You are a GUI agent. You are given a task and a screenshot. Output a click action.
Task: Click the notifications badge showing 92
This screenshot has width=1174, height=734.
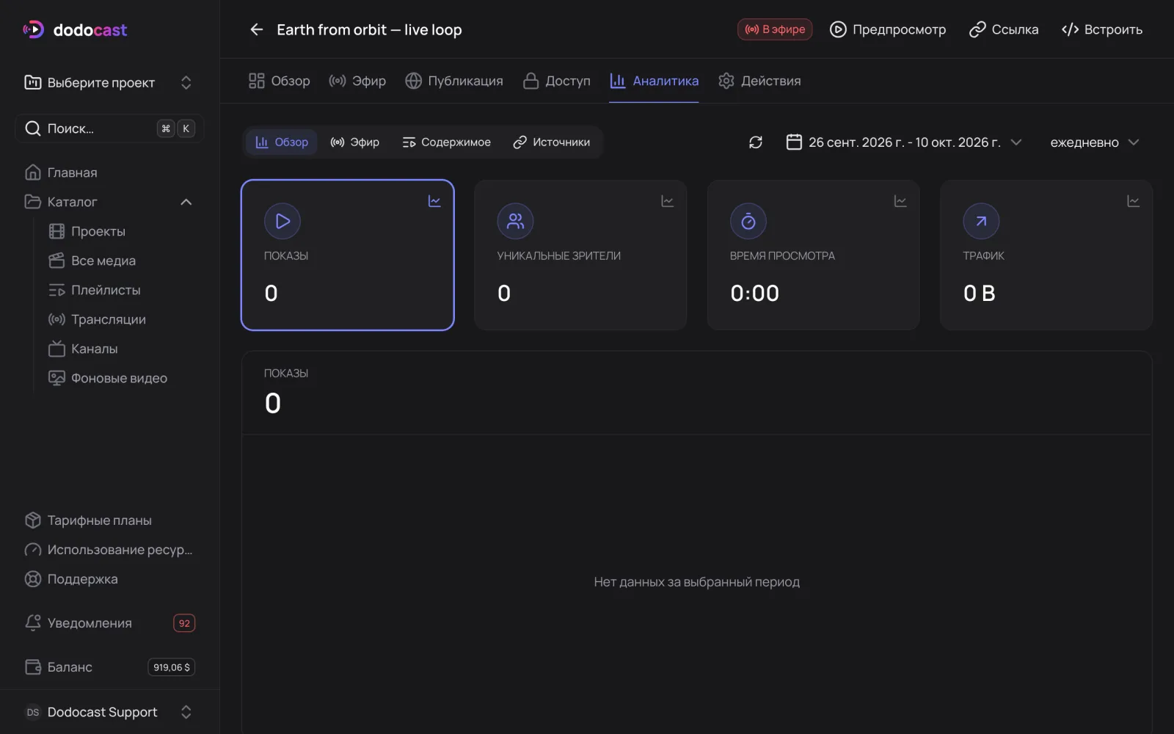(184, 623)
